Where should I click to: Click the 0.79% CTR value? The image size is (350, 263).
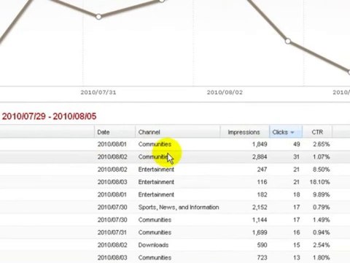[x=321, y=207]
